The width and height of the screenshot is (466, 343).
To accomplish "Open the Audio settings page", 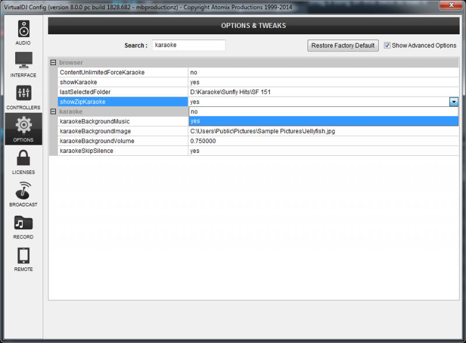I will coord(23,33).
